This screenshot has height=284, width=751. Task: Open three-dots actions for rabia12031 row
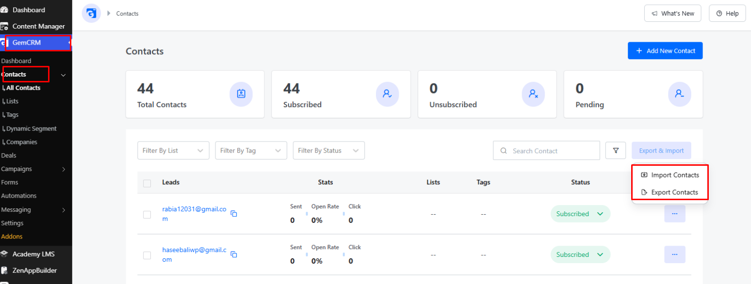pyautogui.click(x=675, y=214)
